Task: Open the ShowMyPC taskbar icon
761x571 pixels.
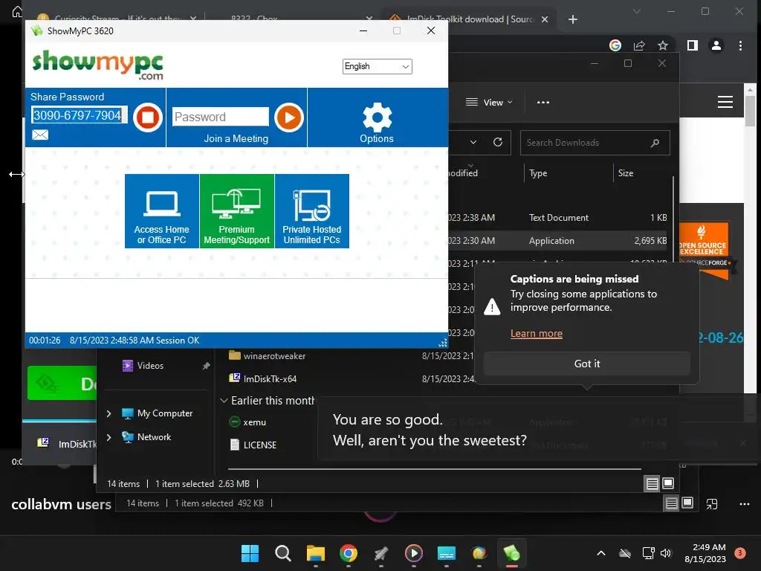Action: [x=511, y=553]
